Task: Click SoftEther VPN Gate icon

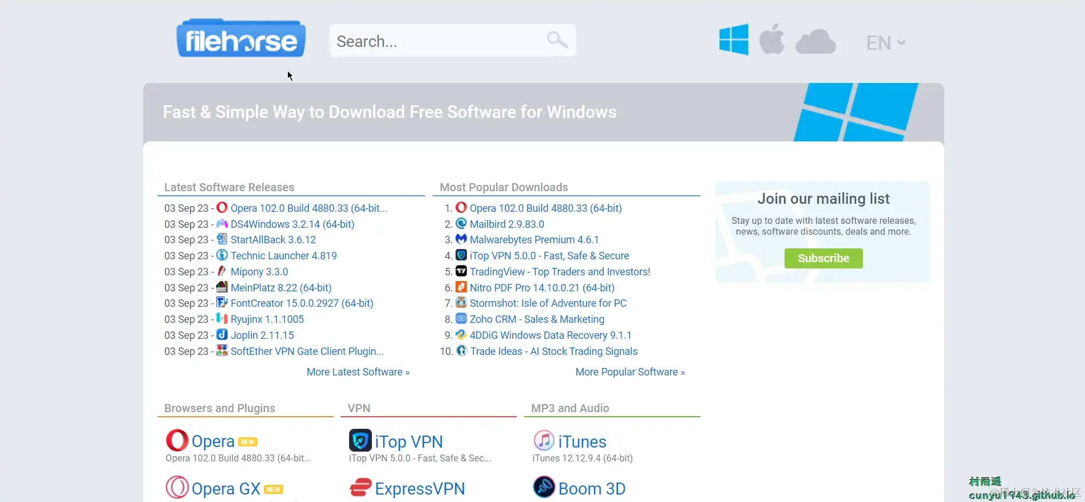Action: tap(222, 351)
